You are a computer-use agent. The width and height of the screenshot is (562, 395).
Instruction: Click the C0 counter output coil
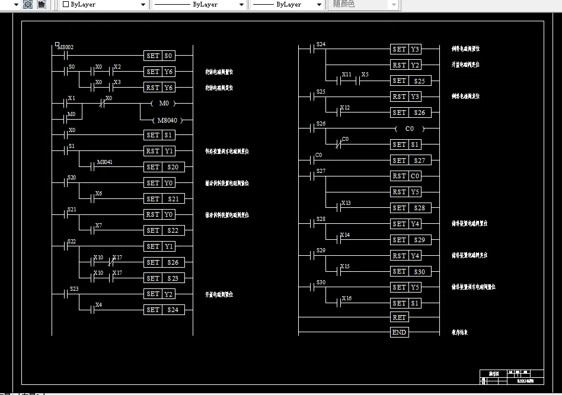(410, 129)
